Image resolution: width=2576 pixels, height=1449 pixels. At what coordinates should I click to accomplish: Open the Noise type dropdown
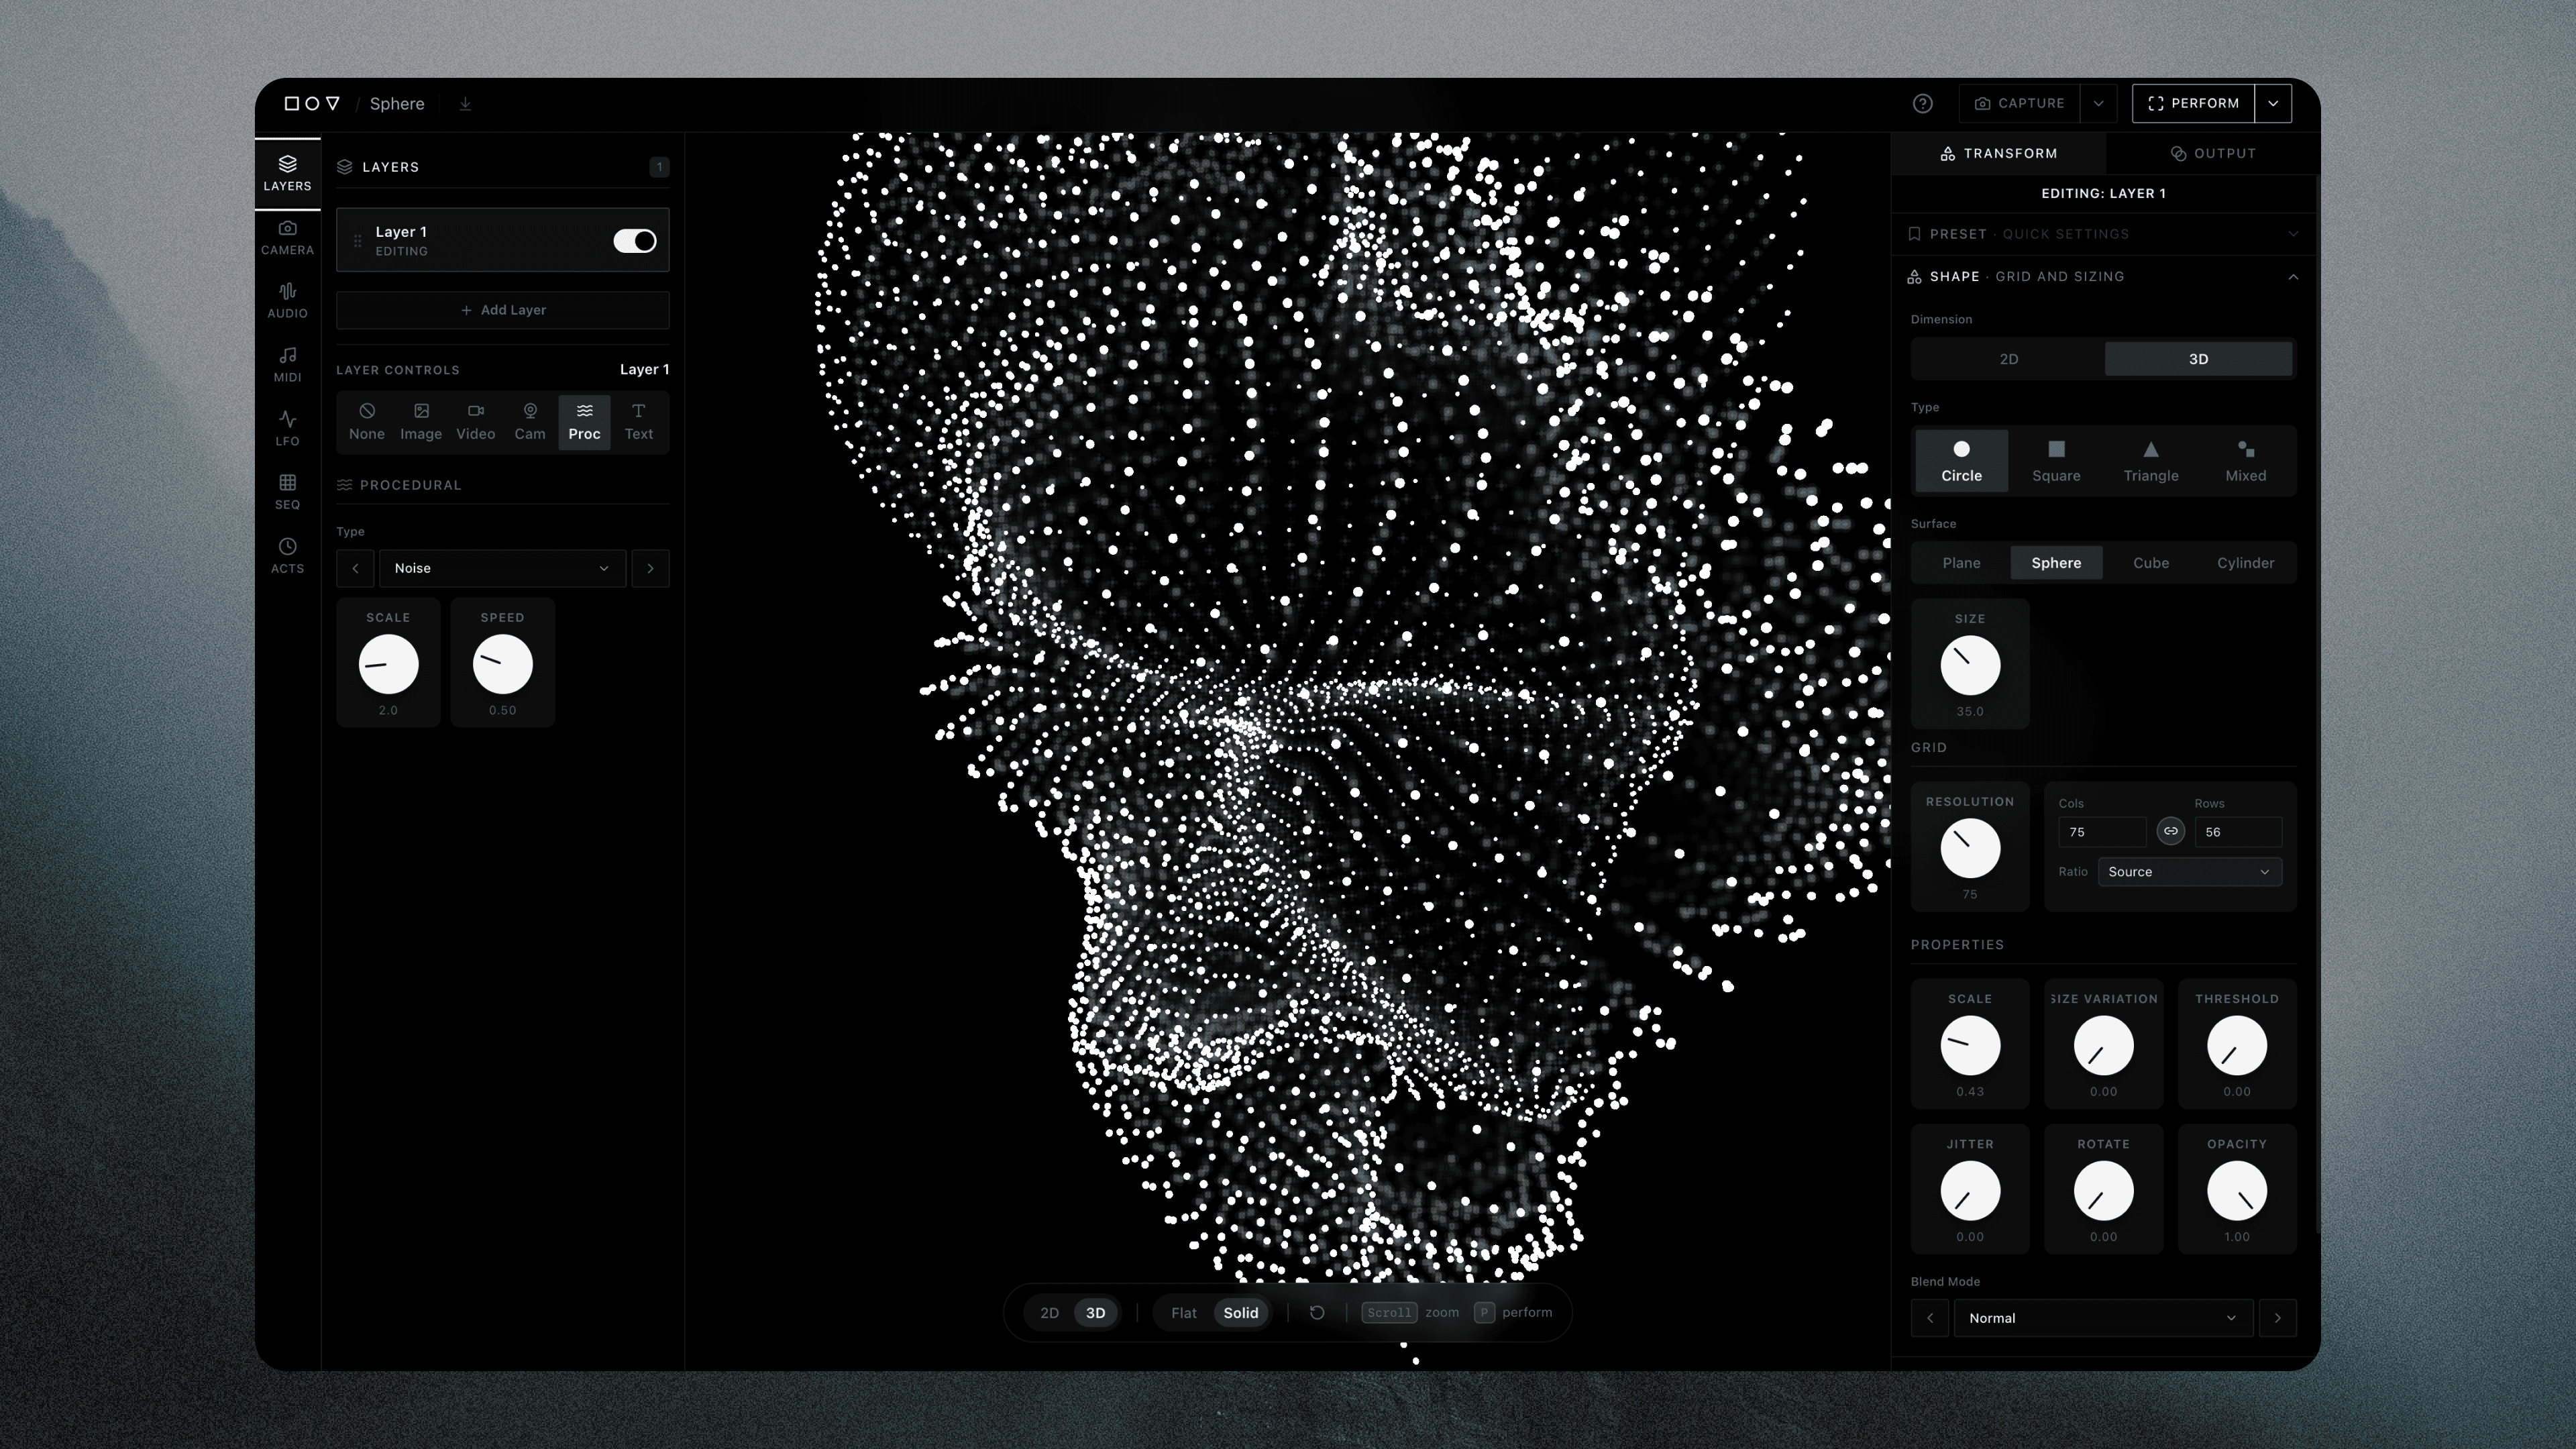501,568
